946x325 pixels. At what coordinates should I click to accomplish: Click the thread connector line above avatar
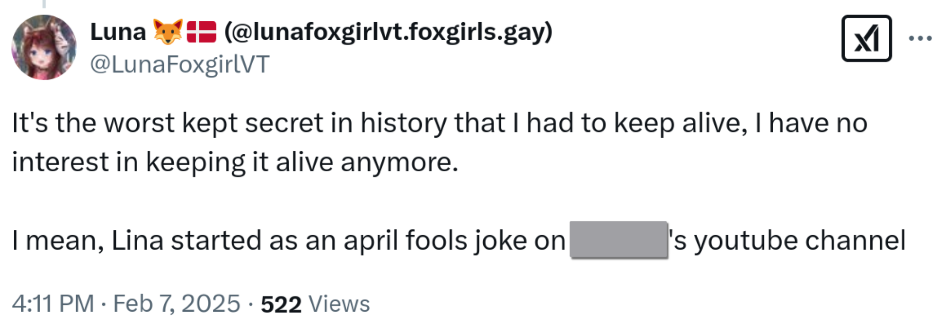point(44,4)
